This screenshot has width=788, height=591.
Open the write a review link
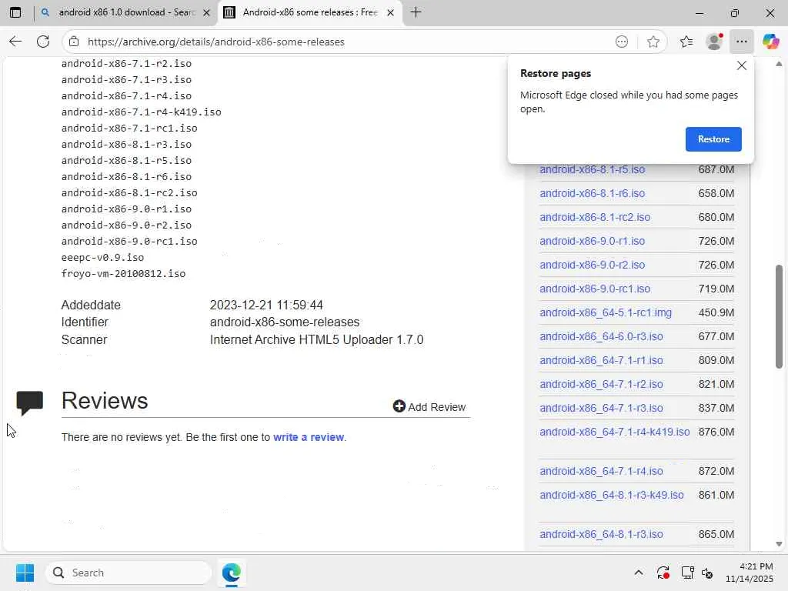click(309, 437)
